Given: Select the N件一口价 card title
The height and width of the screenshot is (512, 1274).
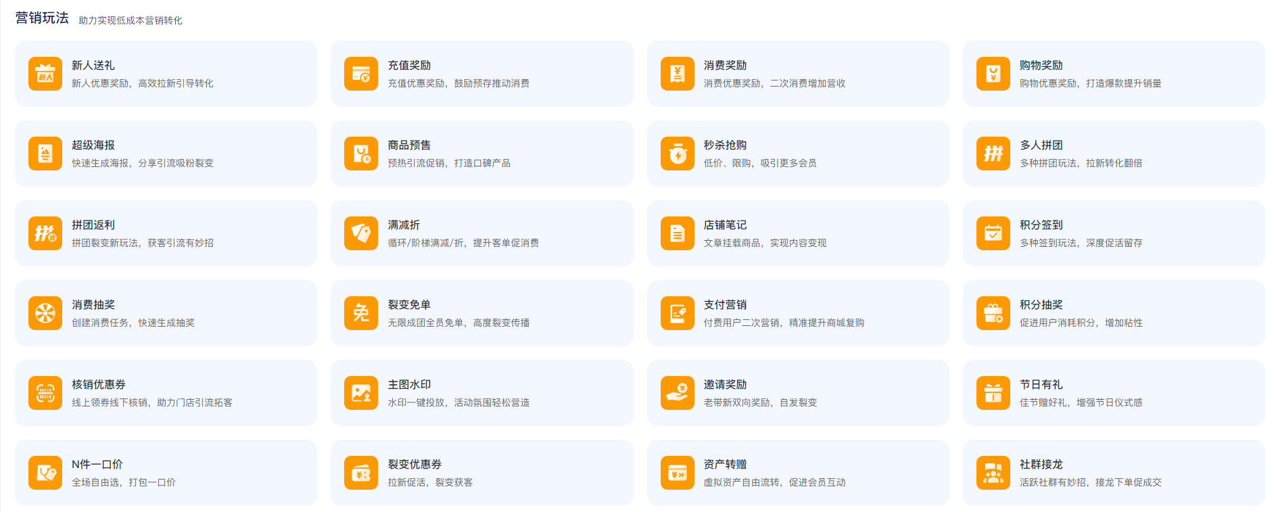Looking at the screenshot, I should 97,465.
